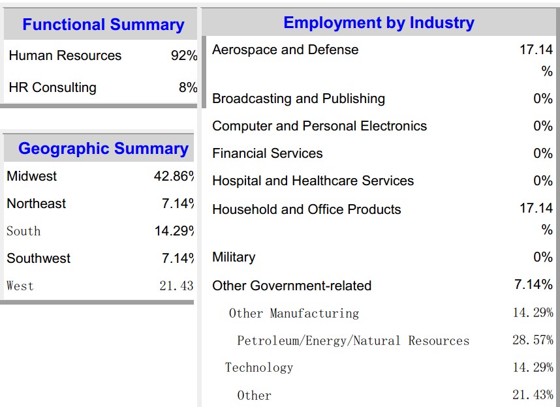
Task: Click the HR Consulting entry
Action: pos(52,87)
